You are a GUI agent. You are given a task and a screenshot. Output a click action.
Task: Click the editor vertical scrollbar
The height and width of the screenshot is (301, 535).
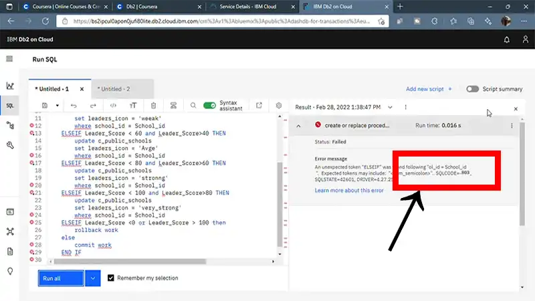[280, 204]
